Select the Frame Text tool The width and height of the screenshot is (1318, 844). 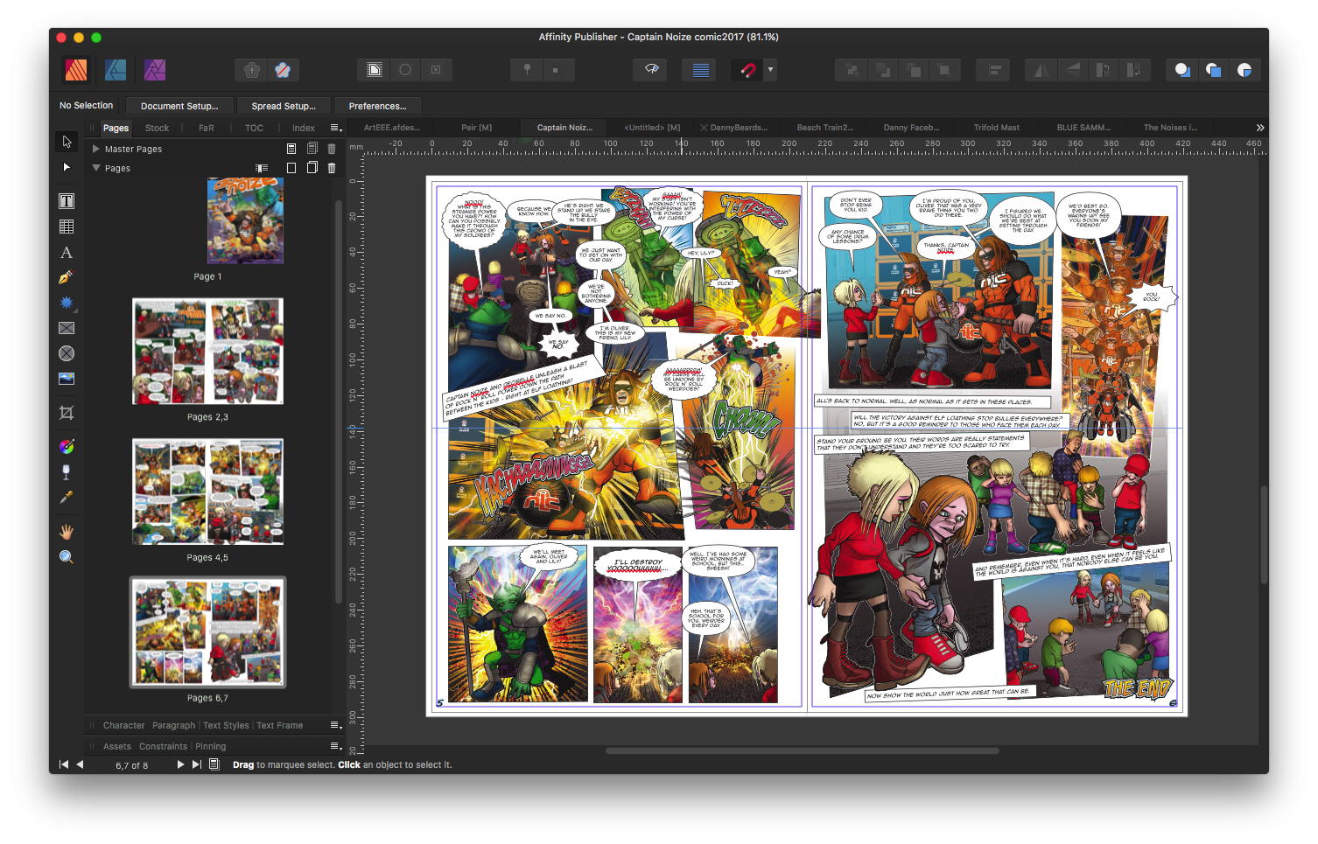pyautogui.click(x=67, y=201)
